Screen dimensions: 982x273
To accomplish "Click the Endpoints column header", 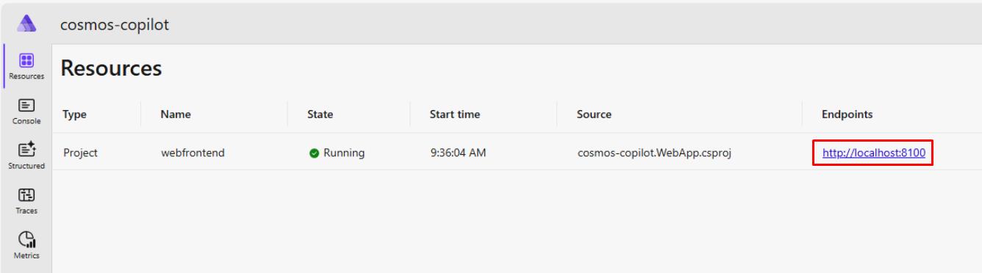I will [847, 114].
